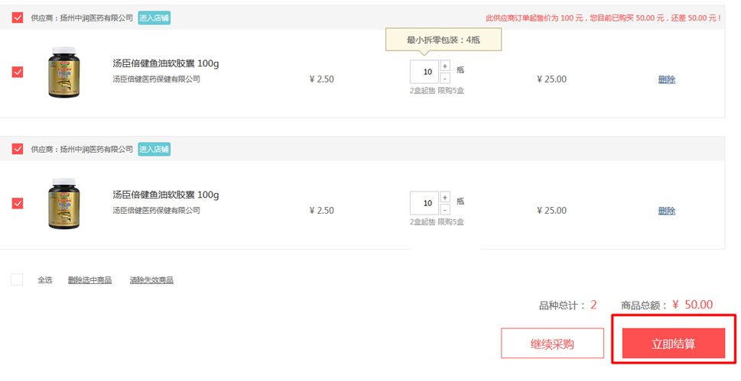
Task: Click 清除失效商品 link
Action: (151, 280)
